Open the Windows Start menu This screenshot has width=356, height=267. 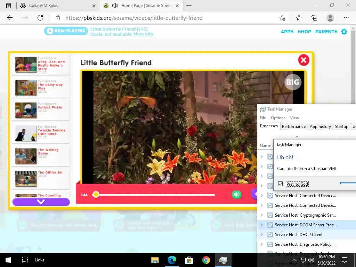(x=8, y=260)
